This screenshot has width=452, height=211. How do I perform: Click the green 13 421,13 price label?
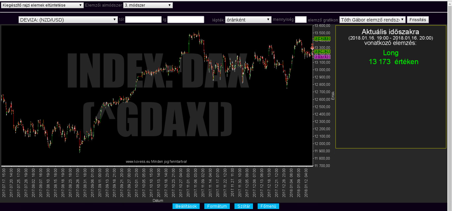click(322, 39)
